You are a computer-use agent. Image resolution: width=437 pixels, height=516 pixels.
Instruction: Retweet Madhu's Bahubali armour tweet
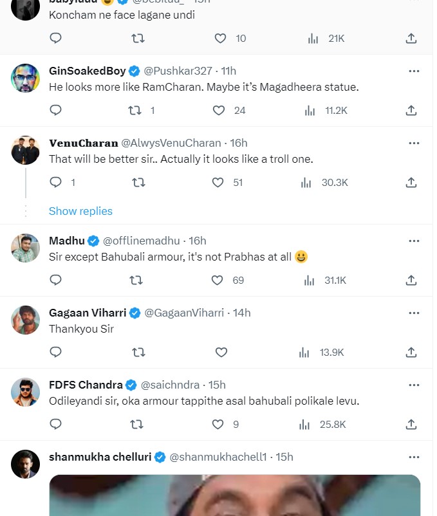[x=136, y=281]
